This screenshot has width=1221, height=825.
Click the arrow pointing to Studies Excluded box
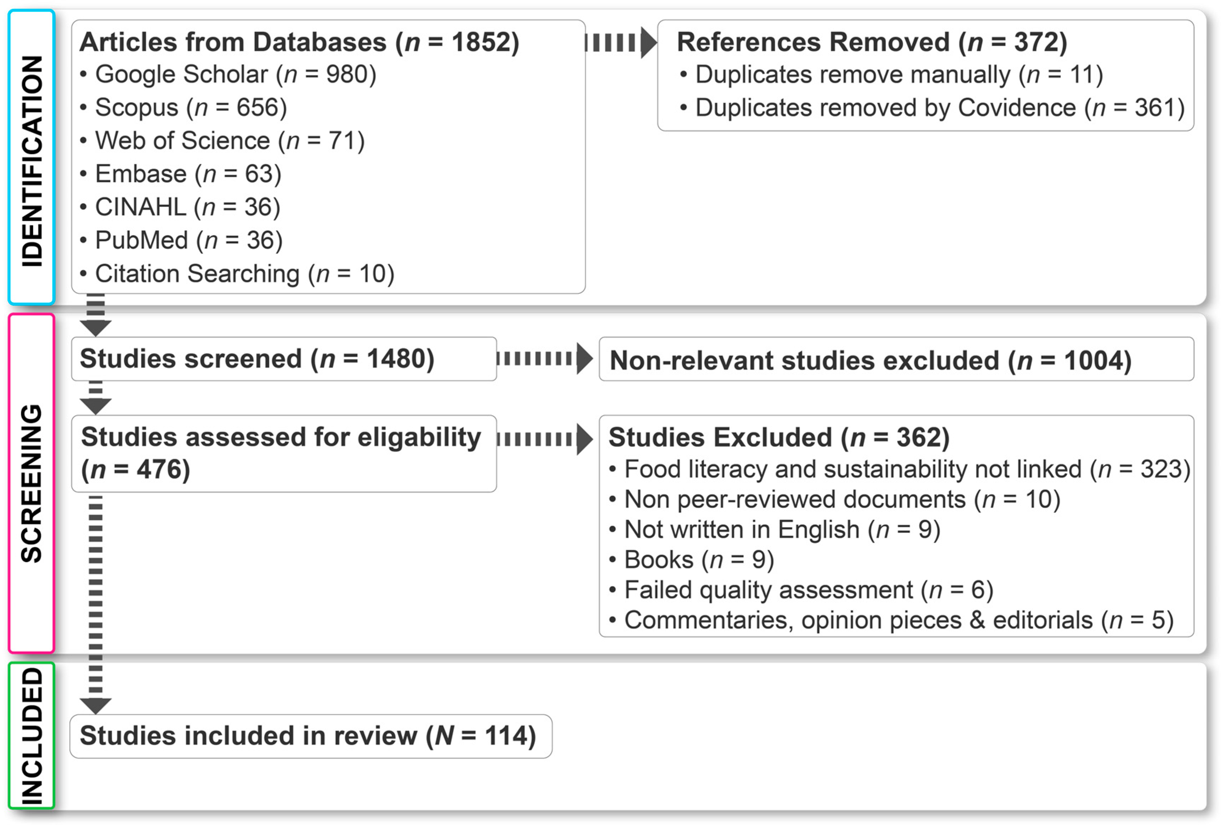point(544,439)
